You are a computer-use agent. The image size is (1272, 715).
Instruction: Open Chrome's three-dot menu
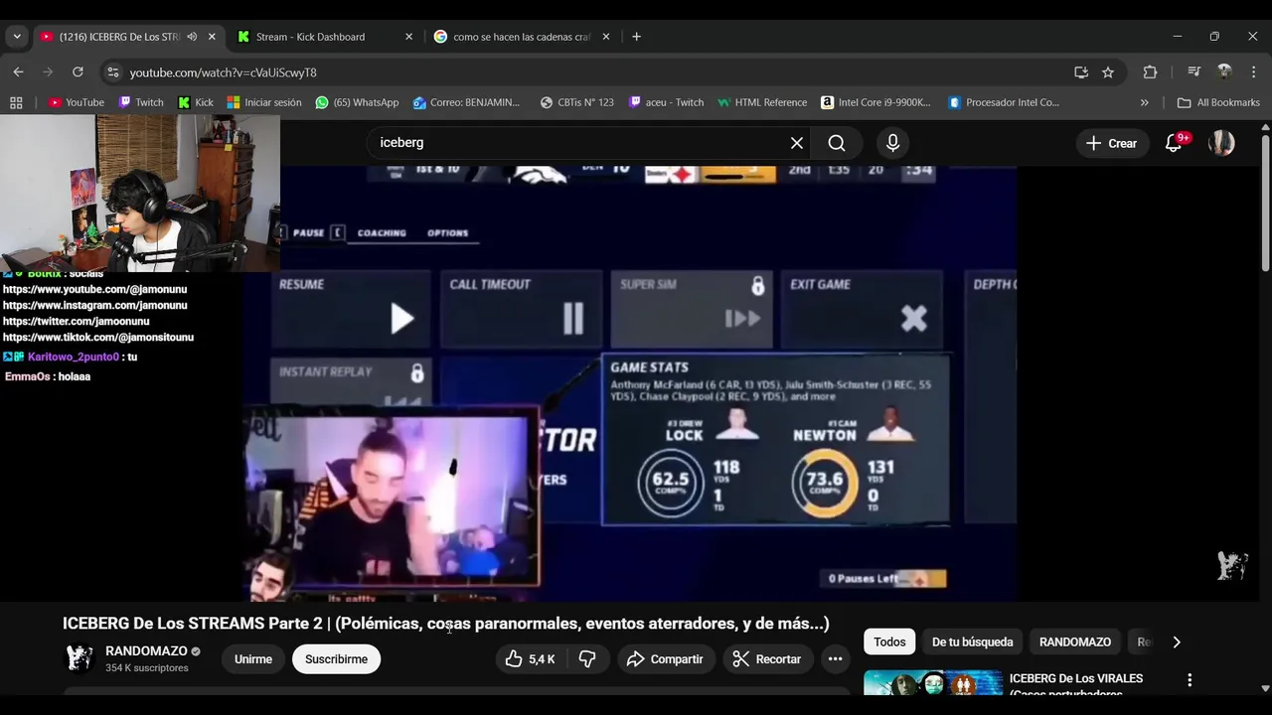[x=1253, y=72]
